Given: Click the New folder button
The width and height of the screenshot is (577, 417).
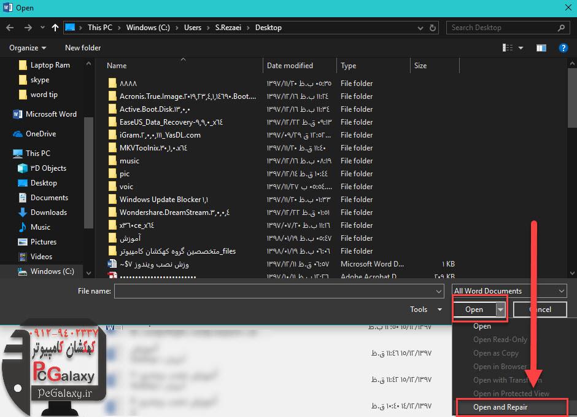Looking at the screenshot, I should pos(83,48).
